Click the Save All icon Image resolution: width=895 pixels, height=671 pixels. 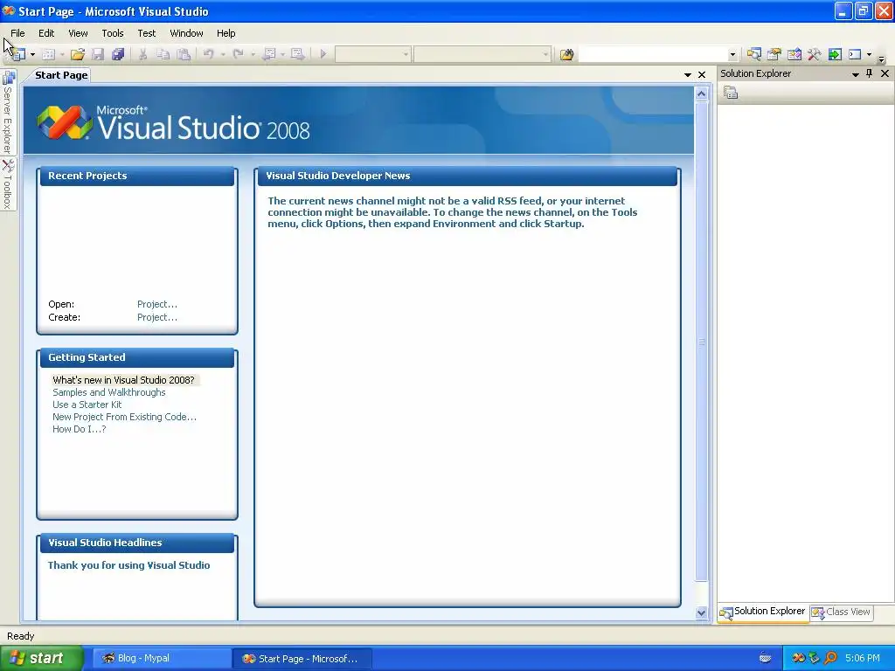pos(118,54)
